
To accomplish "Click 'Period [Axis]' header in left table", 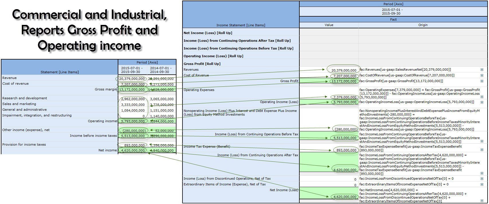I will tap(147, 62).
